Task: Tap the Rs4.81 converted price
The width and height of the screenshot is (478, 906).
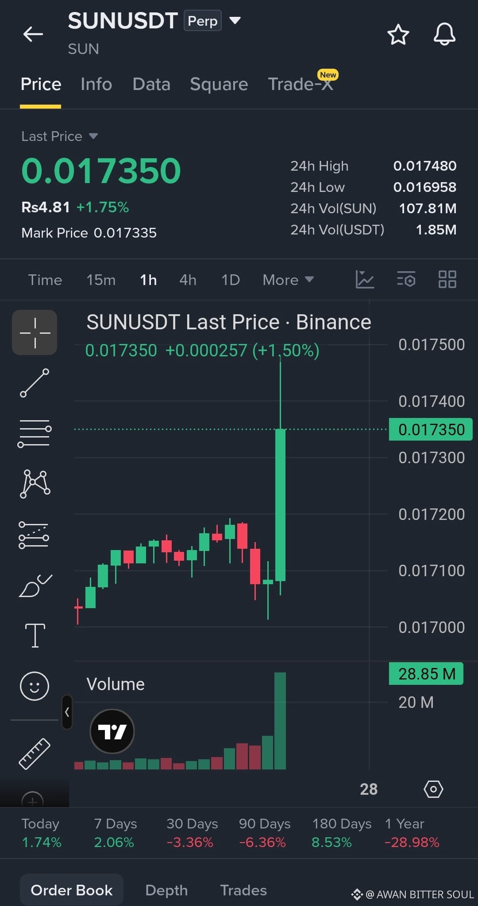Action: 46,207
